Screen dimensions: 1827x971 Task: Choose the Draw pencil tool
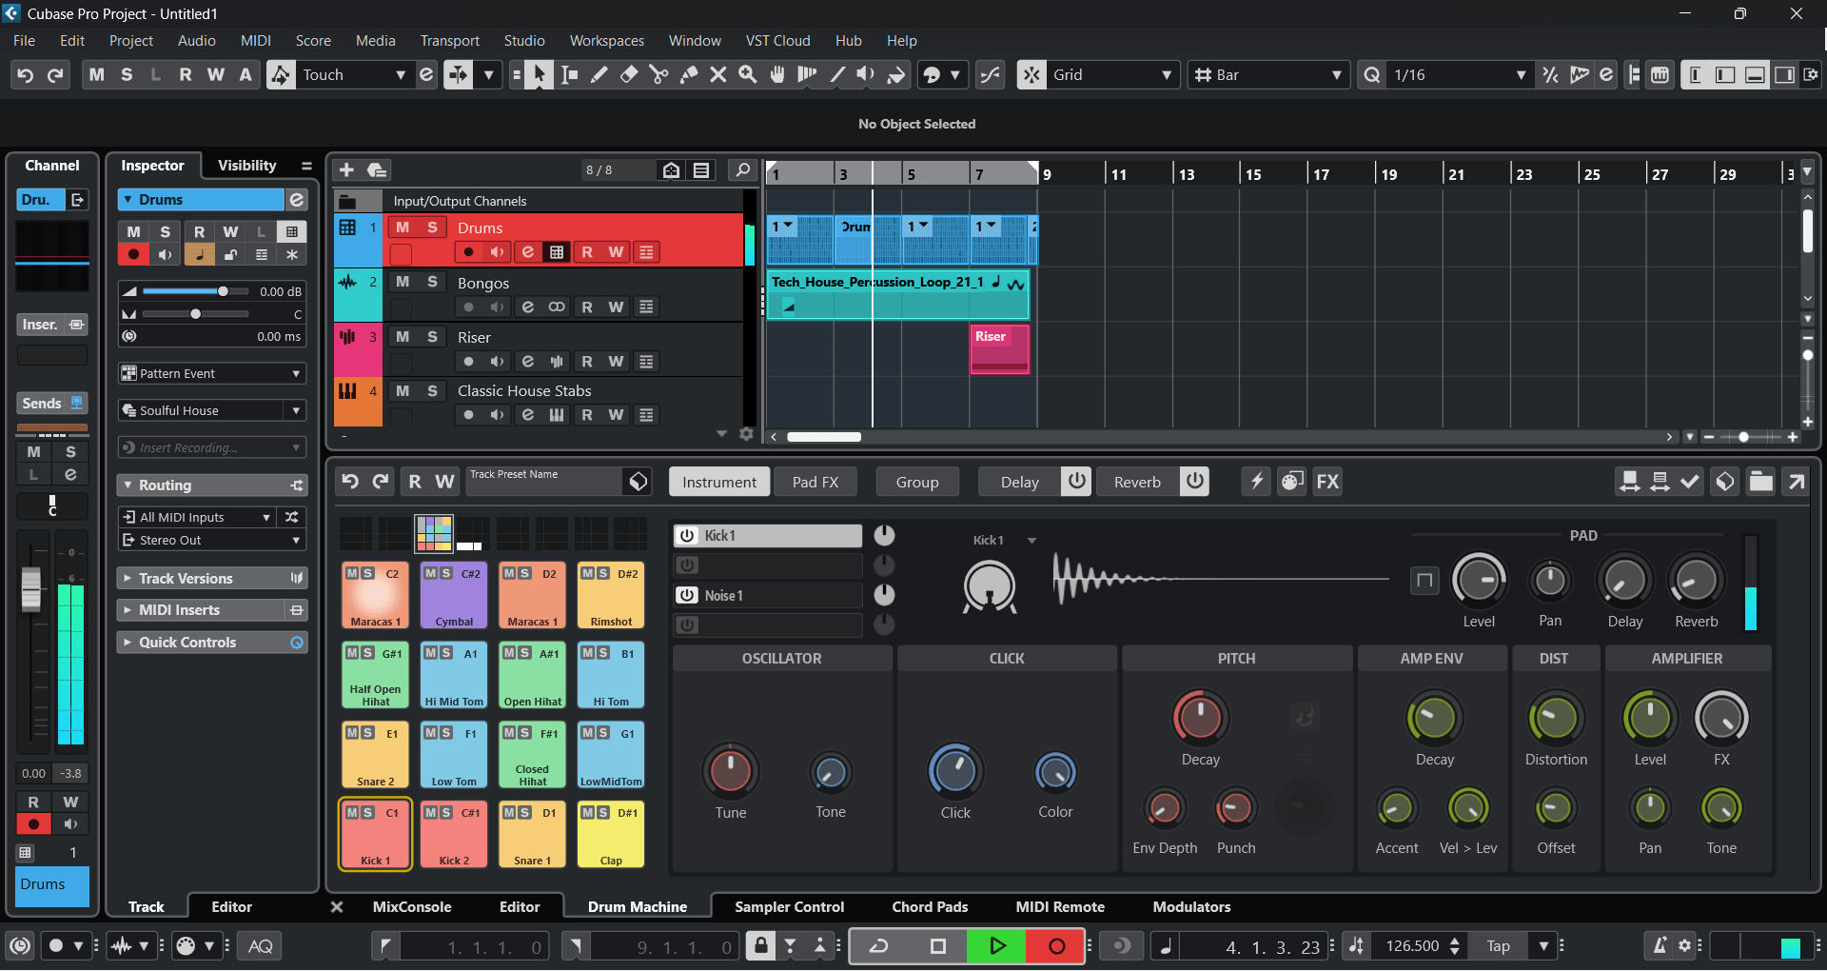(599, 75)
